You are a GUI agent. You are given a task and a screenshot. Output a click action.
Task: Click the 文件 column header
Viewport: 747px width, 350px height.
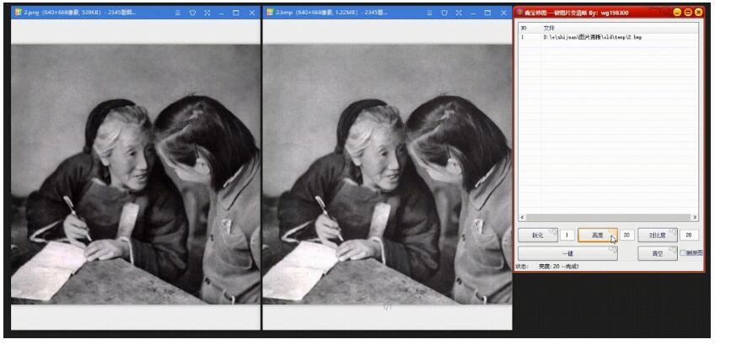(x=549, y=28)
